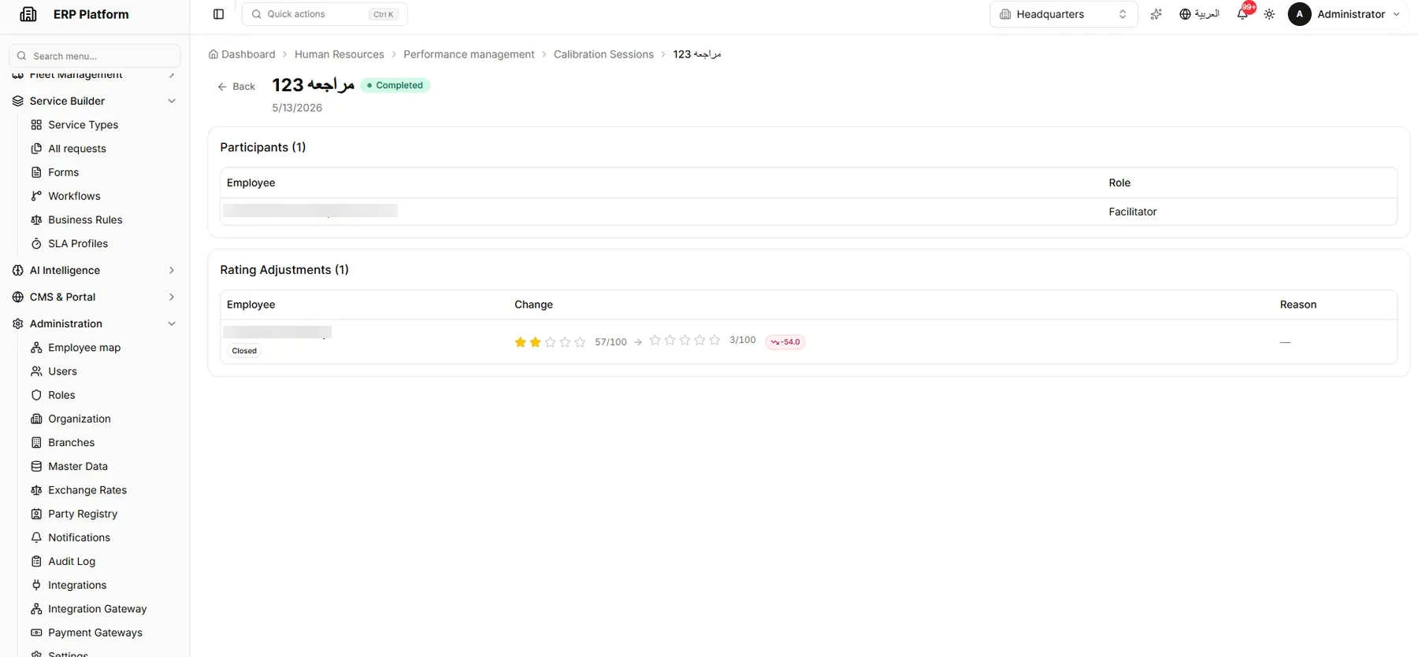Navigate to Dashboard breadcrumb
The height and width of the screenshot is (657, 1418).
(x=242, y=54)
